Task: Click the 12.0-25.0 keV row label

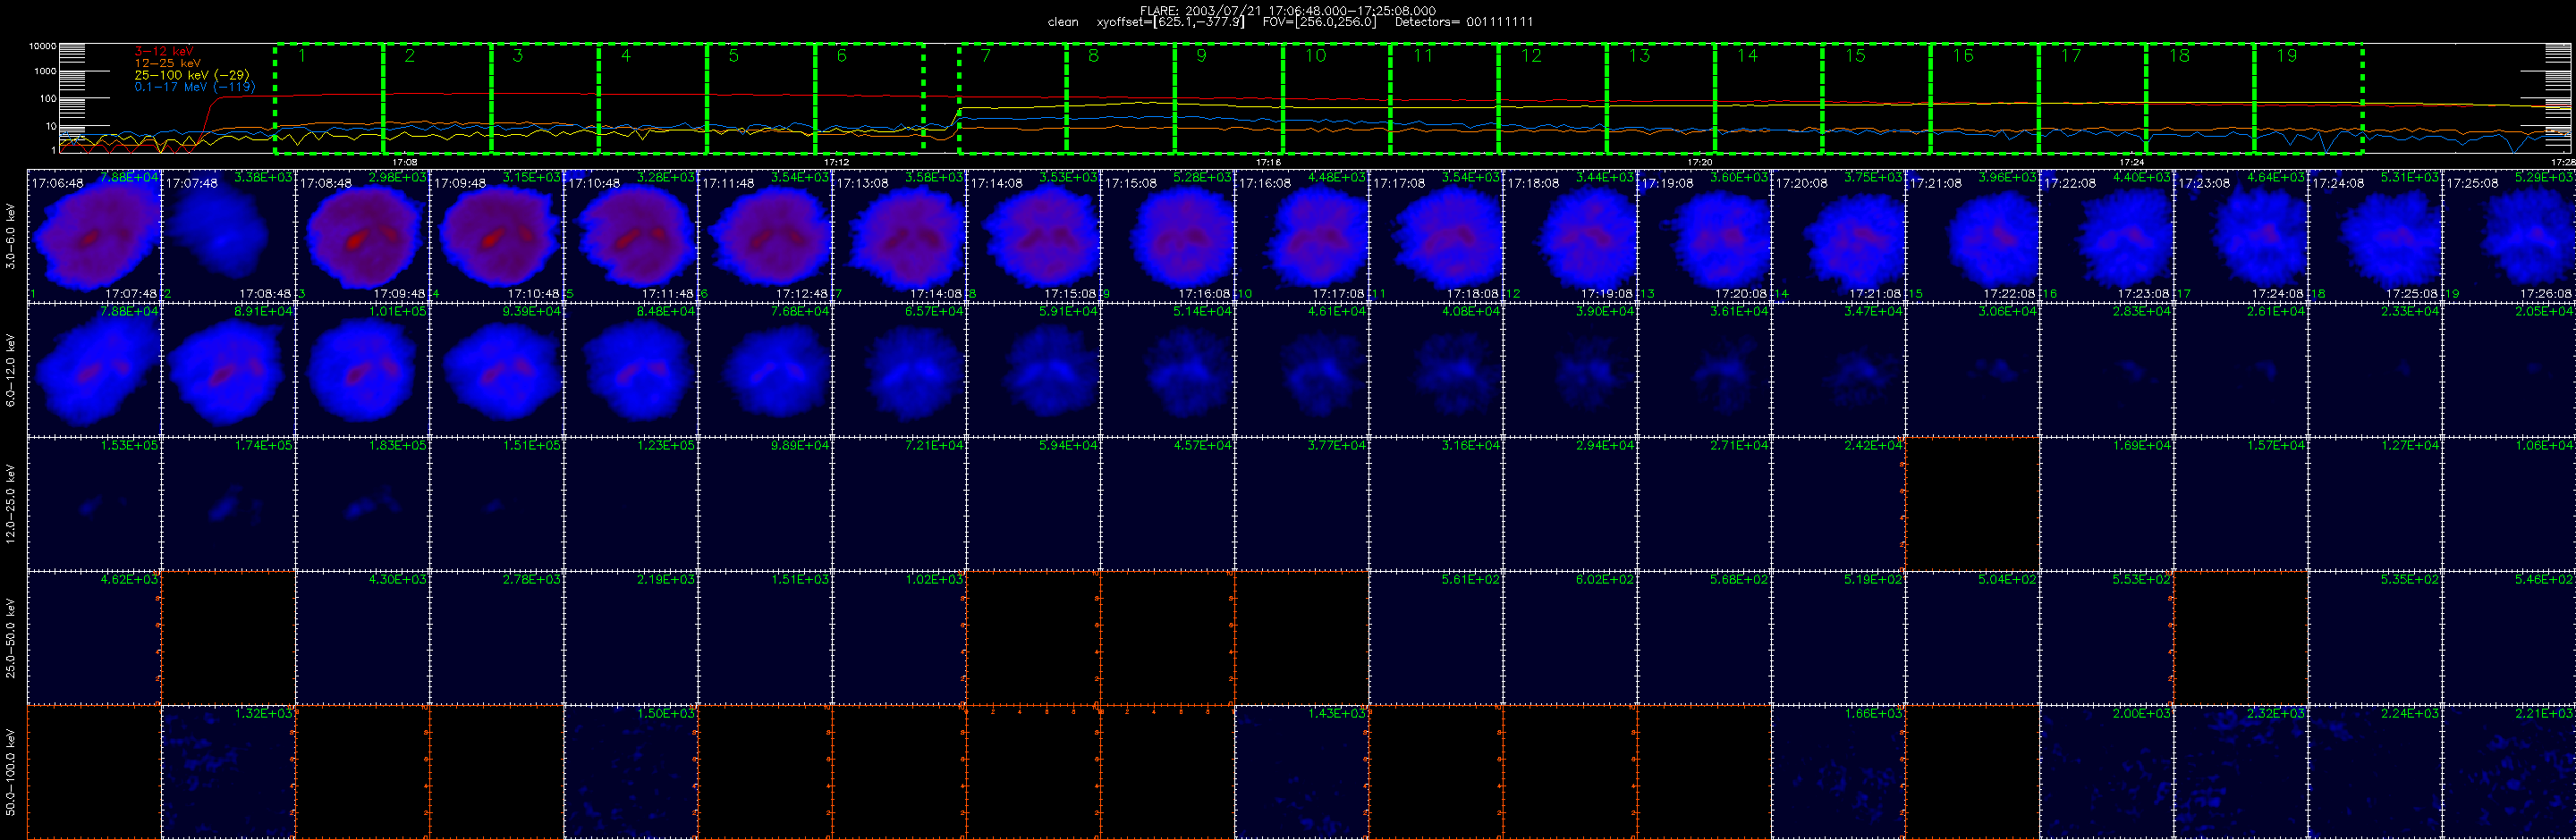Action: click(x=11, y=502)
